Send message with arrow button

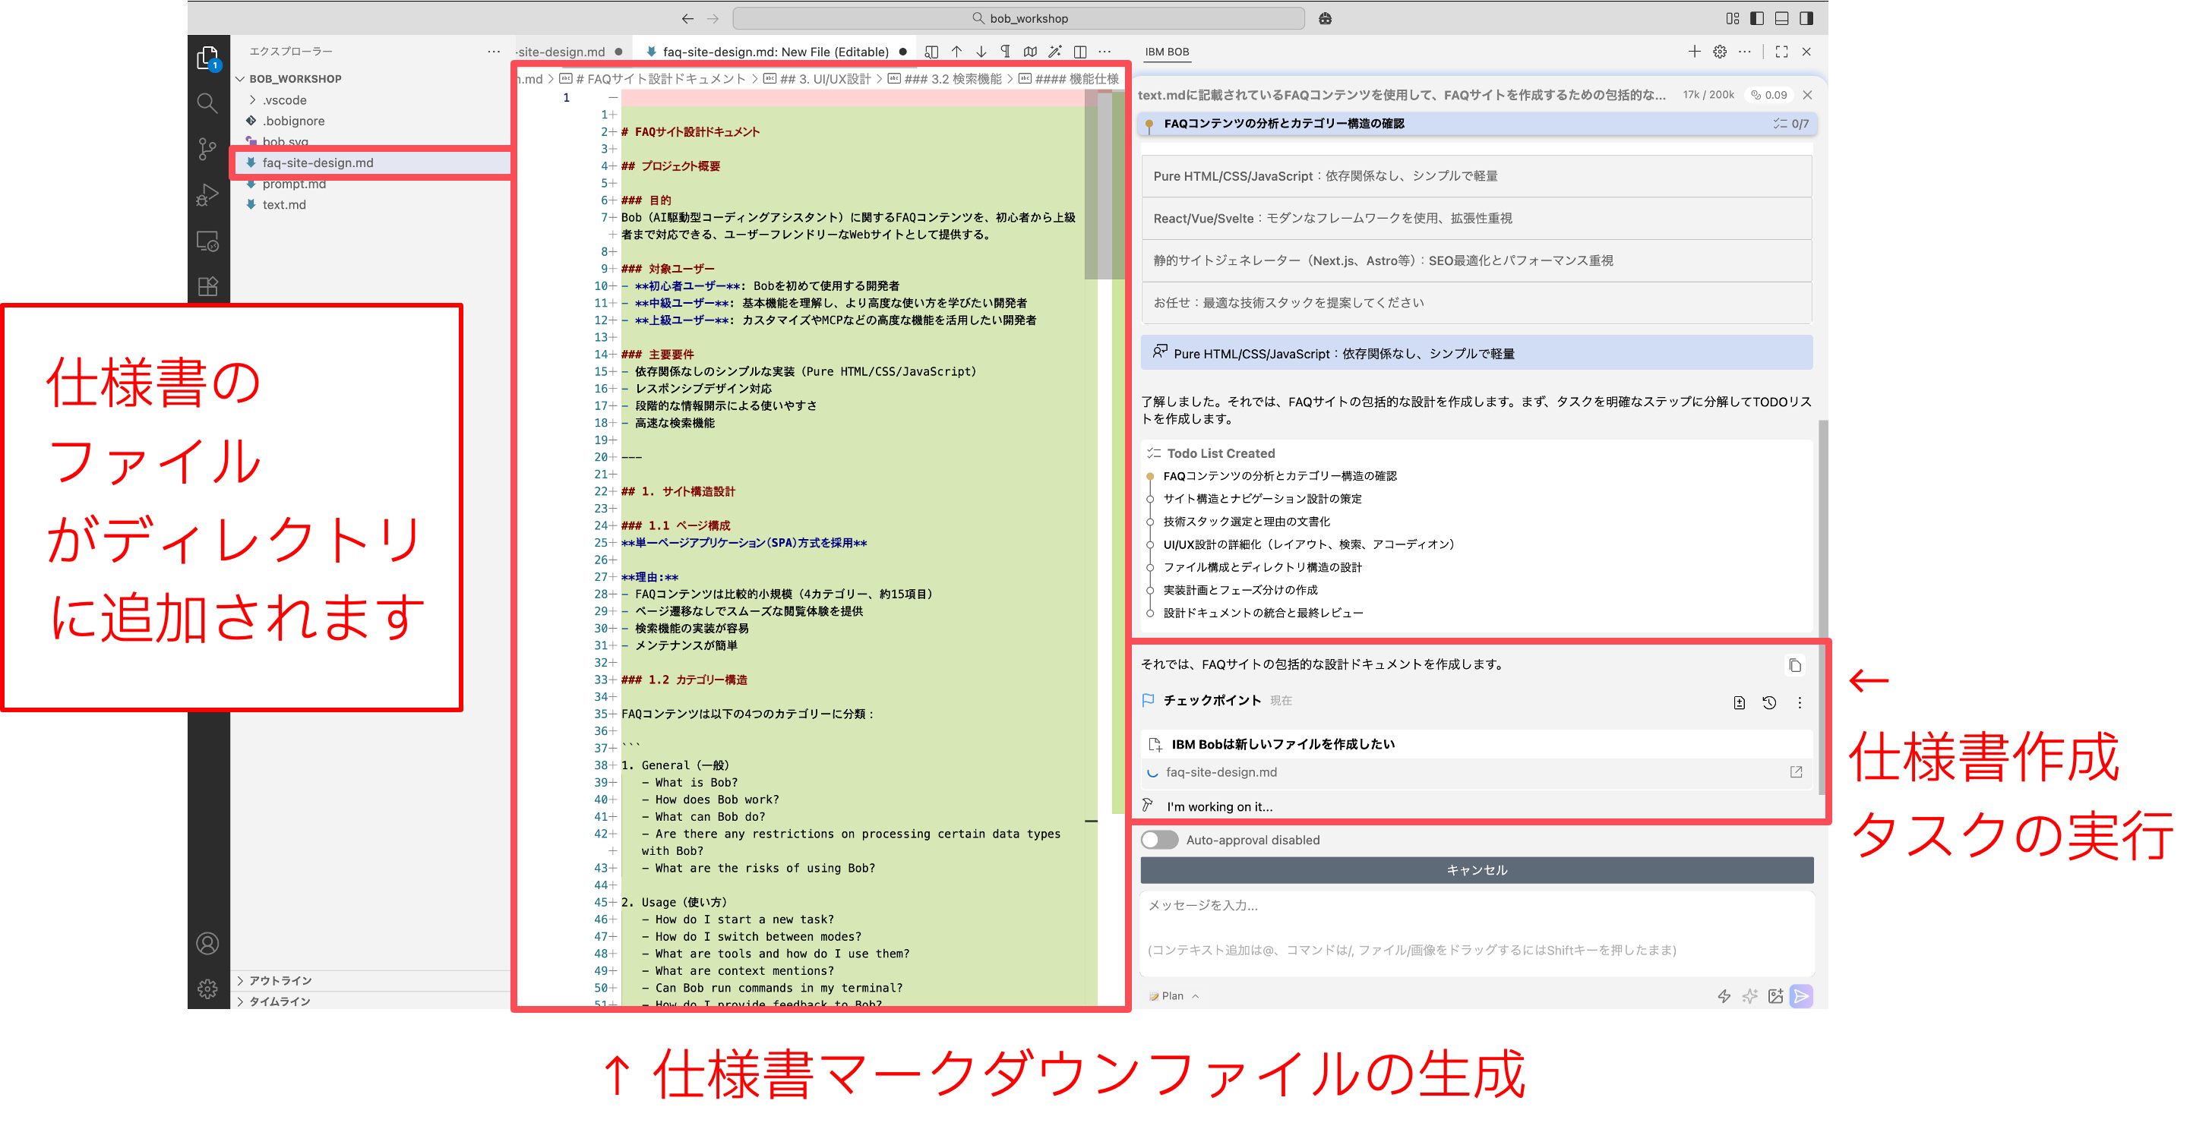[x=1801, y=995]
